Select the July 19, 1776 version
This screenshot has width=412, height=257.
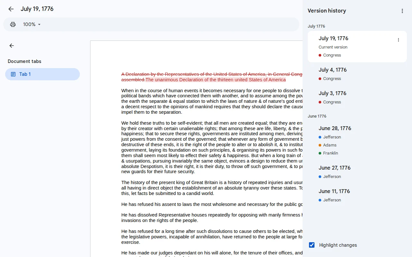click(357, 47)
